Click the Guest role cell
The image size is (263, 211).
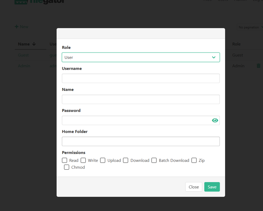coord(237,55)
